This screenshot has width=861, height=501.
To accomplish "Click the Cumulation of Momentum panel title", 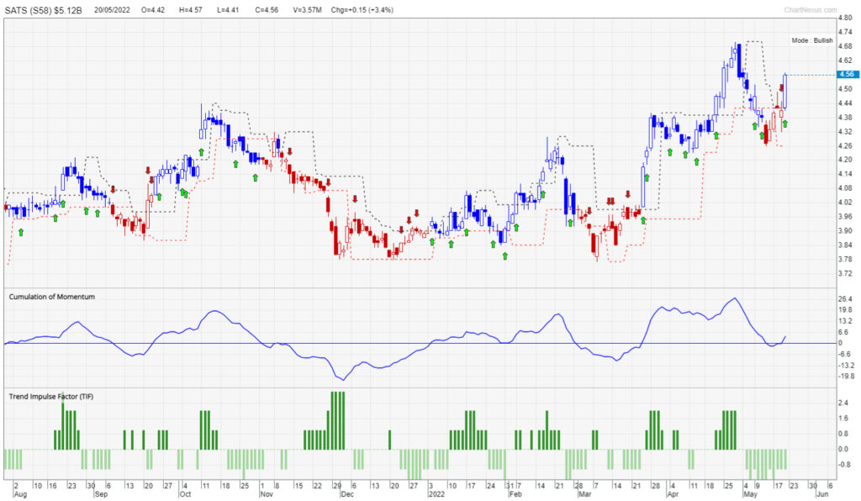I will pyautogui.click(x=52, y=297).
